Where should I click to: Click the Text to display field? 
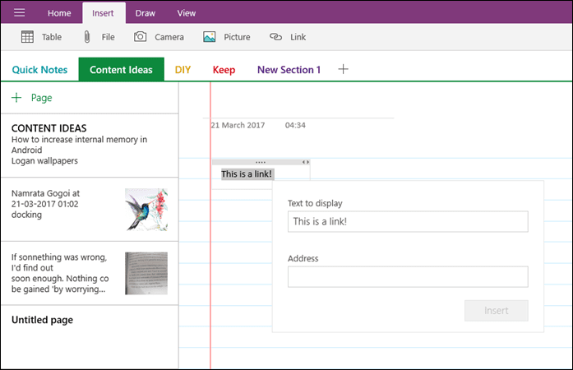tap(408, 221)
